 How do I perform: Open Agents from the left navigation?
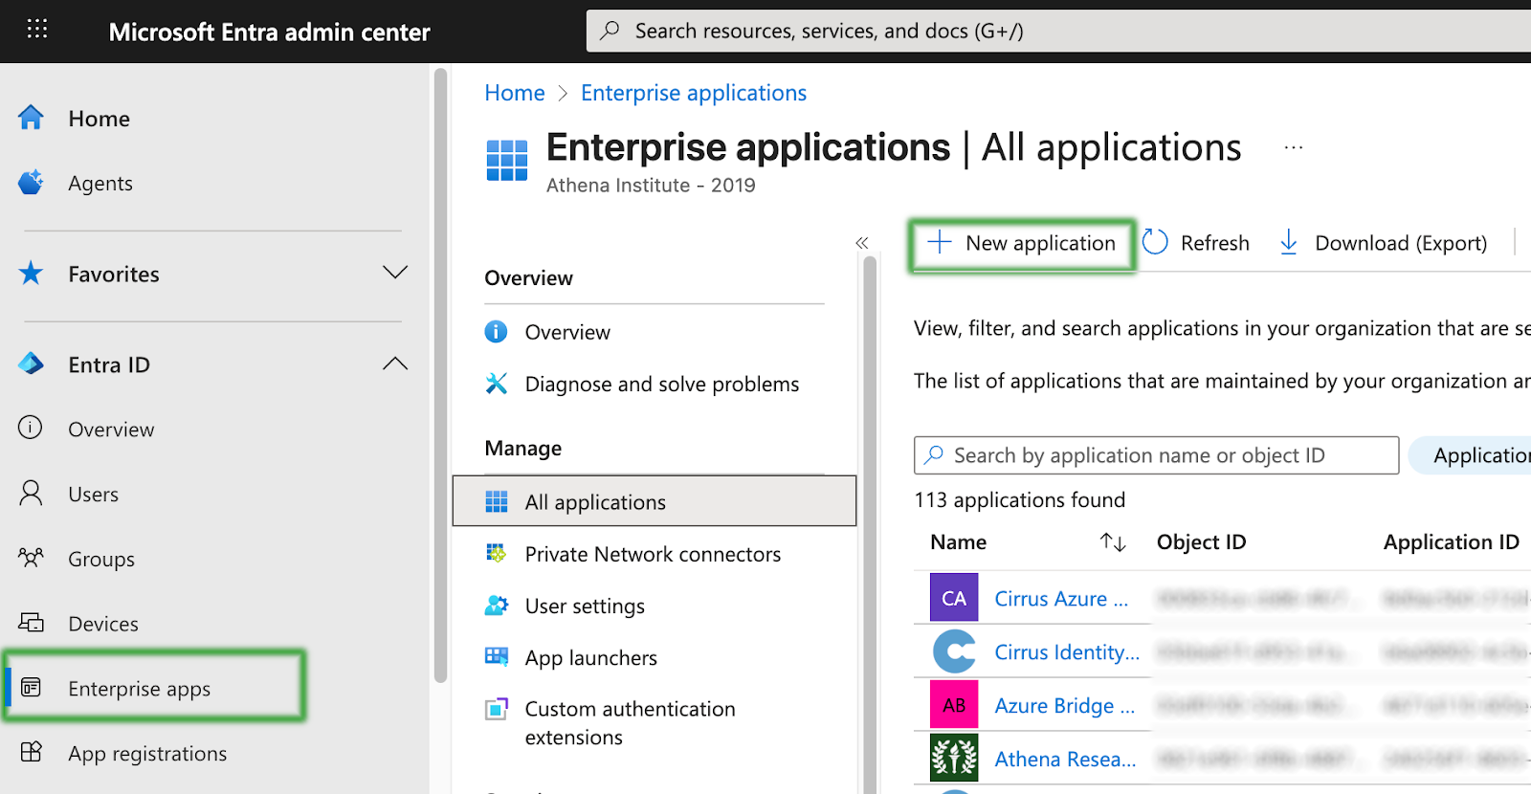click(100, 183)
